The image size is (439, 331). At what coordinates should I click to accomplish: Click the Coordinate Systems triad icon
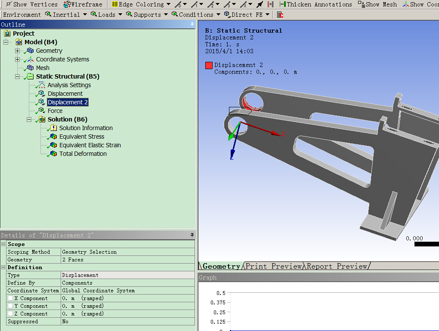[x=30, y=60]
